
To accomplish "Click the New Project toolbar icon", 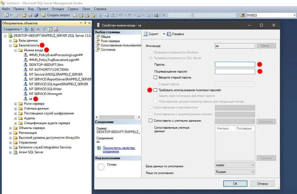I will [7, 15].
